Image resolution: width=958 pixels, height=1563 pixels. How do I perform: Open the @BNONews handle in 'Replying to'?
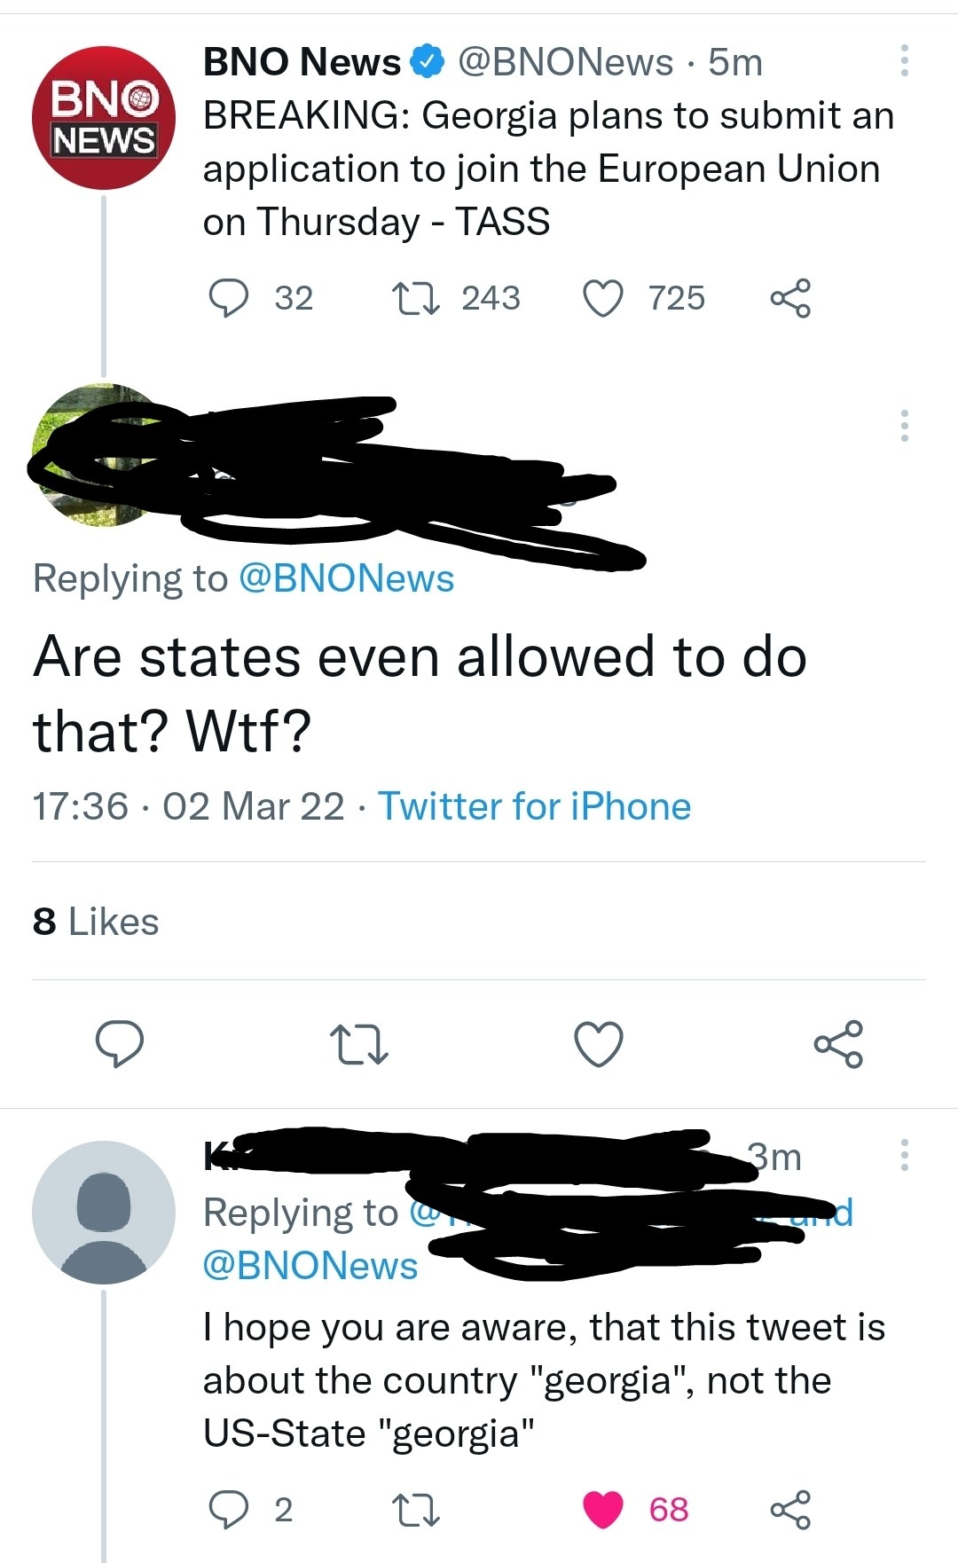pos(347,578)
